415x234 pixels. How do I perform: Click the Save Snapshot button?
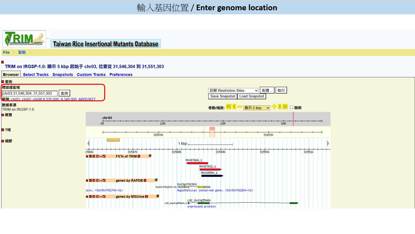point(223,96)
